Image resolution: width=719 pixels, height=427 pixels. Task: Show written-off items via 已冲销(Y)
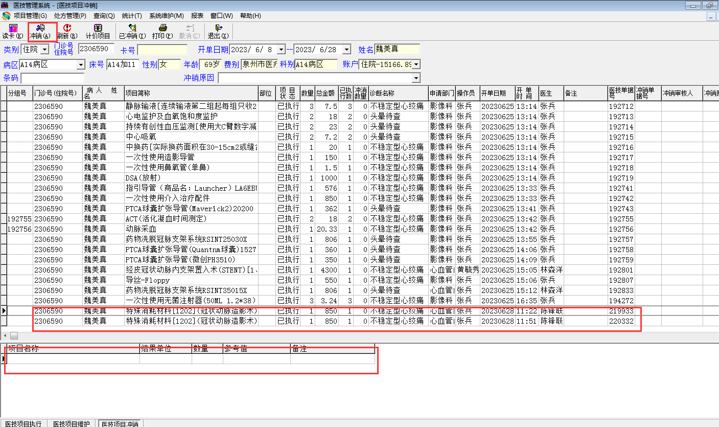click(x=132, y=32)
